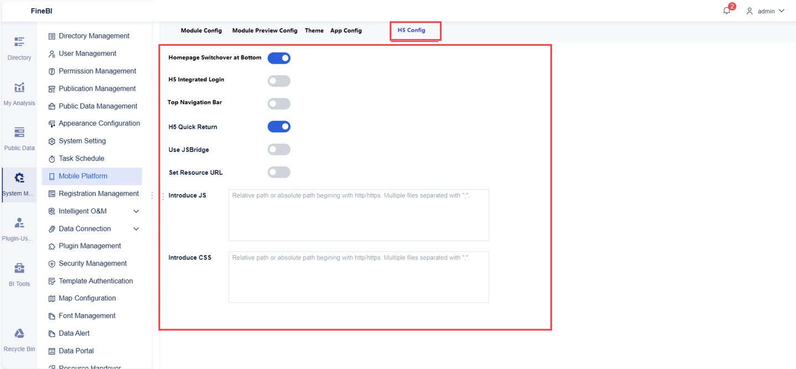Expand the Data Connection menu
This screenshot has height=369, width=796.
136,228
